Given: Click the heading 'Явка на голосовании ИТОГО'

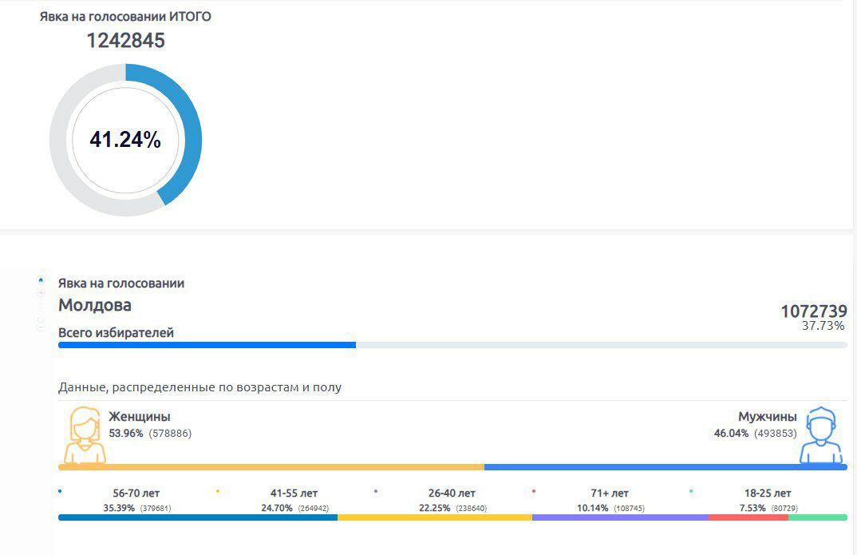Looking at the screenshot, I should (x=125, y=17).
